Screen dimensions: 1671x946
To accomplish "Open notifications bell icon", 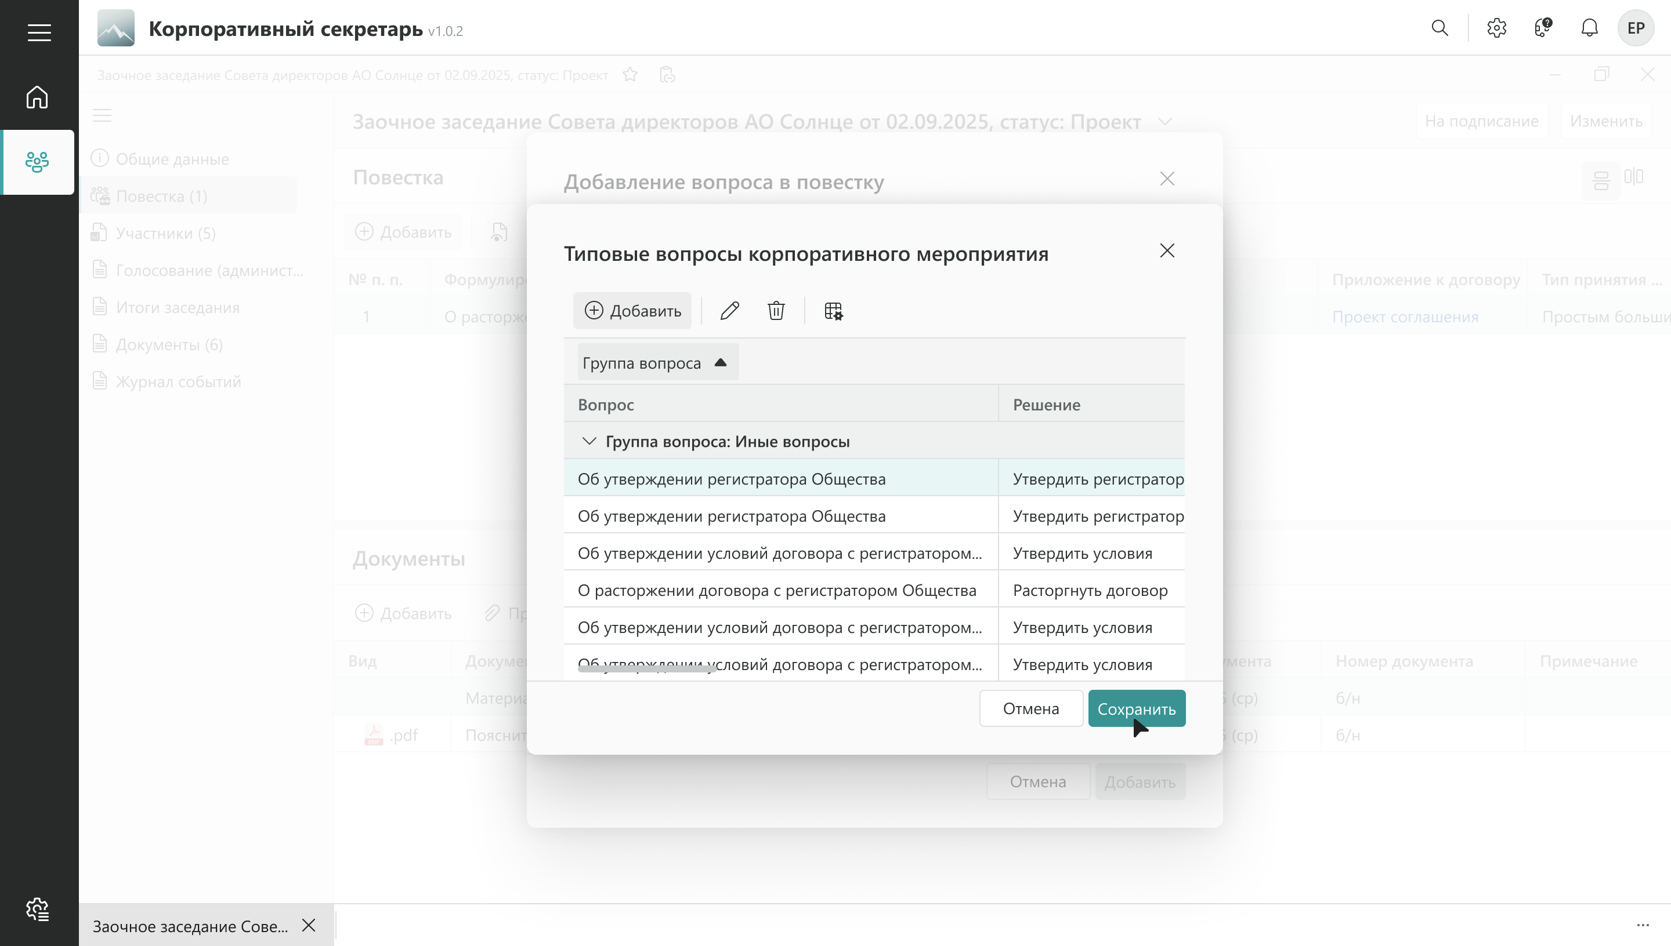I will 1589,28.
